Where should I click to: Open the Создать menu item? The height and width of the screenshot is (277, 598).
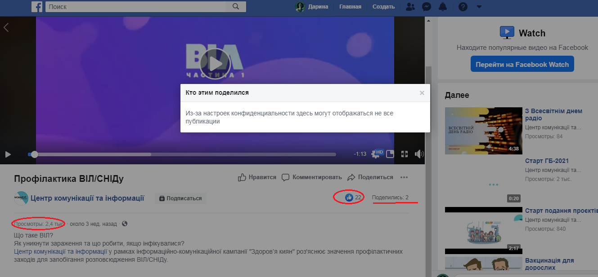383,7
